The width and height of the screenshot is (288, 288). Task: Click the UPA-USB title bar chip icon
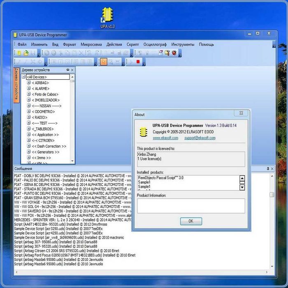pyautogui.click(x=16, y=35)
